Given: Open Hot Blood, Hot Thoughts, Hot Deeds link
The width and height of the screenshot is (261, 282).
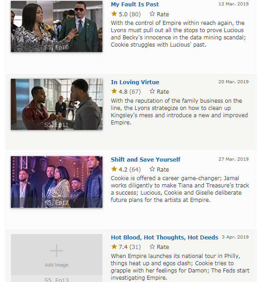Looking at the screenshot, I should 164,237.
